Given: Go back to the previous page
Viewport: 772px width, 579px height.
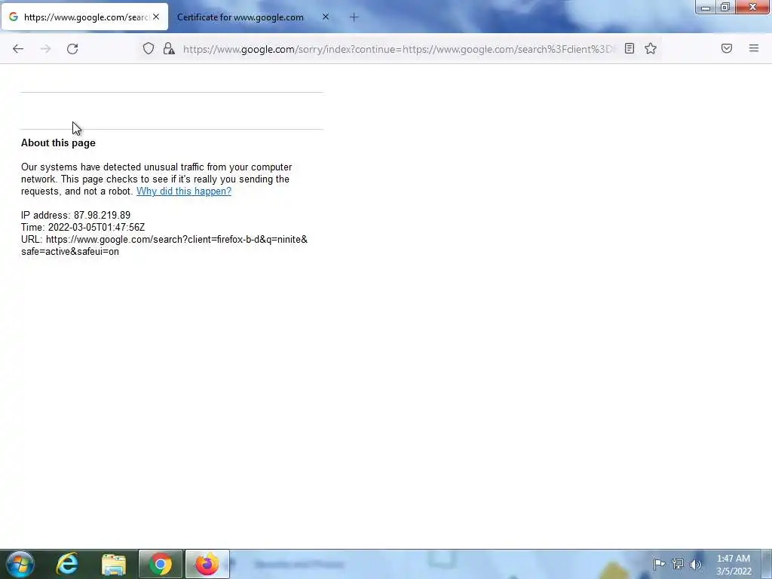Looking at the screenshot, I should tap(18, 49).
